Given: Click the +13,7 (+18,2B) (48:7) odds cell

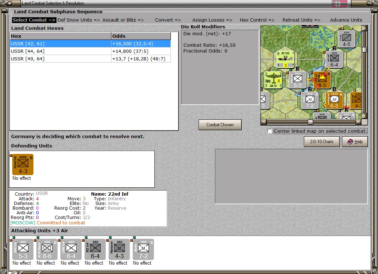Looking at the screenshot, I should [141, 59].
